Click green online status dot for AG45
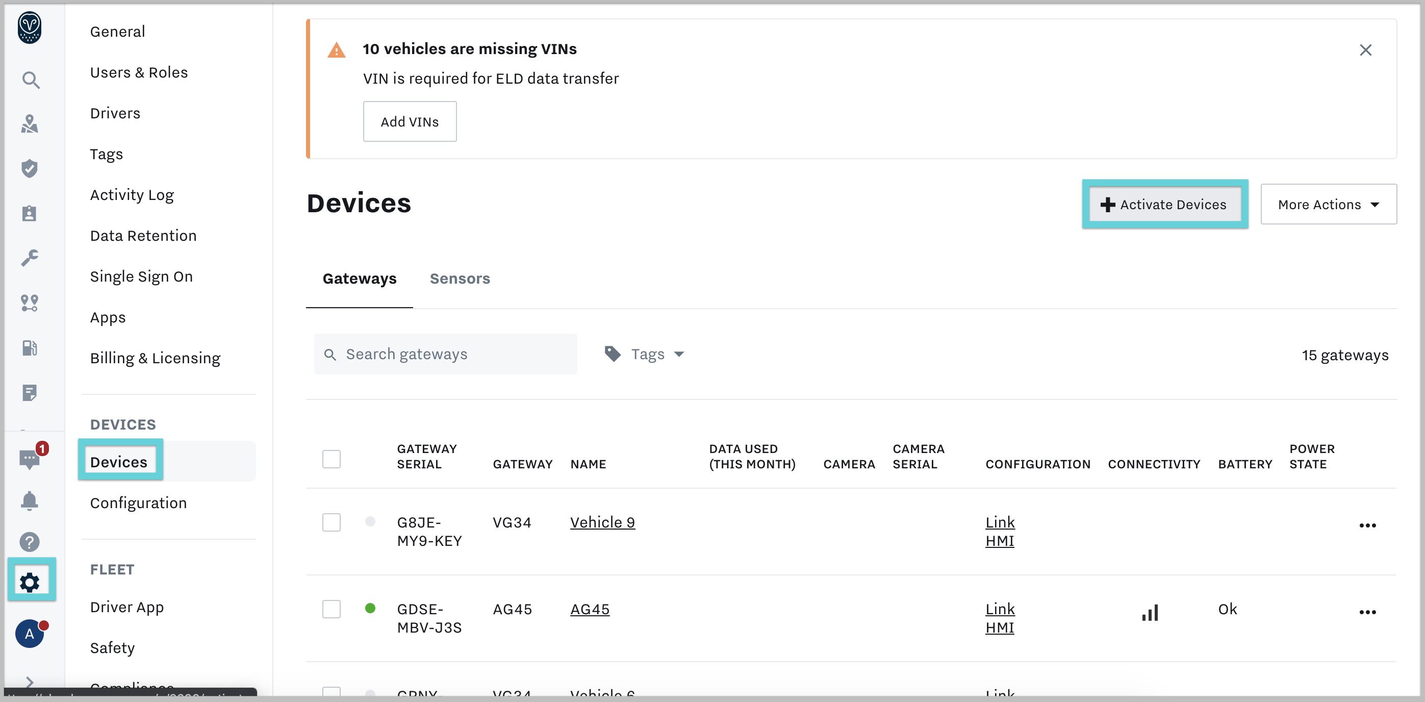This screenshot has width=1425, height=702. click(370, 609)
